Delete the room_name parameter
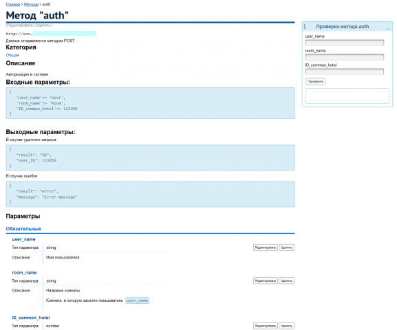This screenshot has width=397, height=330. (x=286, y=280)
